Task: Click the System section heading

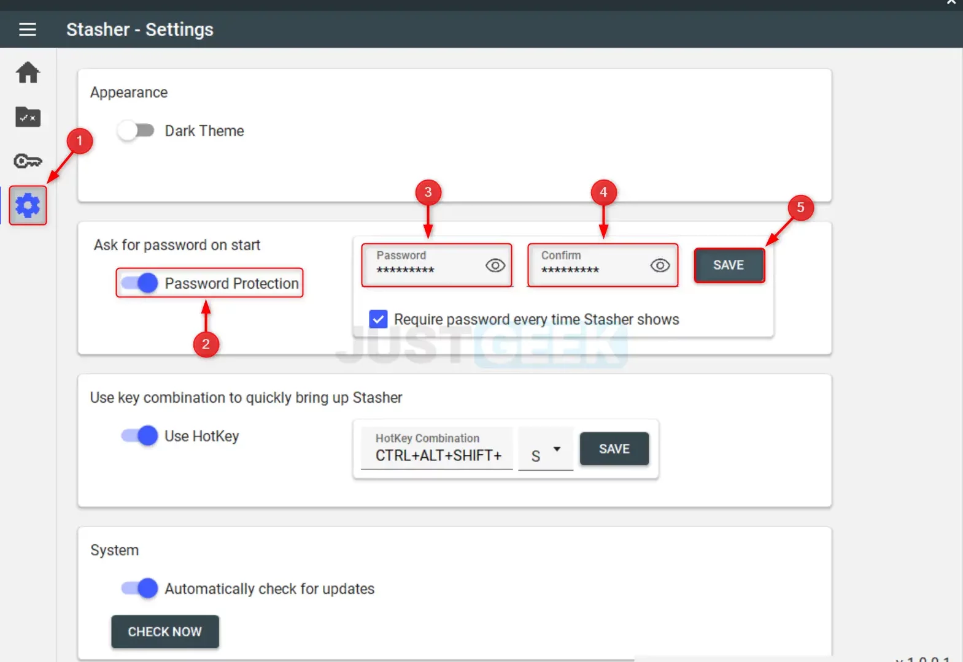Action: coord(115,550)
